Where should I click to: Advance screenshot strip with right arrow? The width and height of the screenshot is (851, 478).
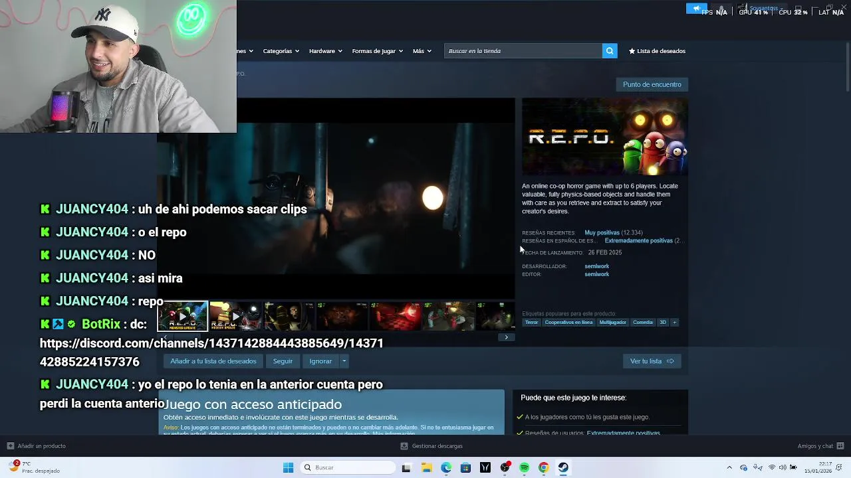[x=506, y=337]
